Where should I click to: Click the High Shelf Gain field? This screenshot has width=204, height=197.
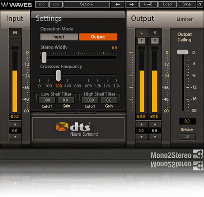pos(109,100)
